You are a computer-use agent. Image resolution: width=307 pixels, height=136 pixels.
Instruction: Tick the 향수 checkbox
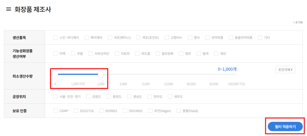190,37
